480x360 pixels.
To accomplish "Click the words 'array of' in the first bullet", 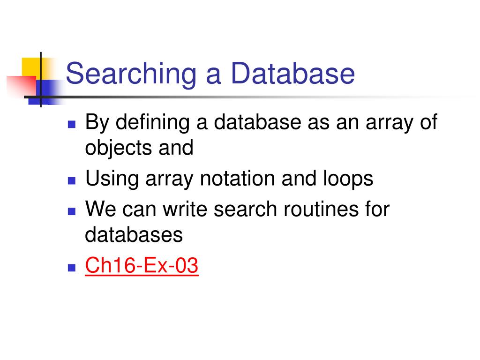I will [x=401, y=122].
